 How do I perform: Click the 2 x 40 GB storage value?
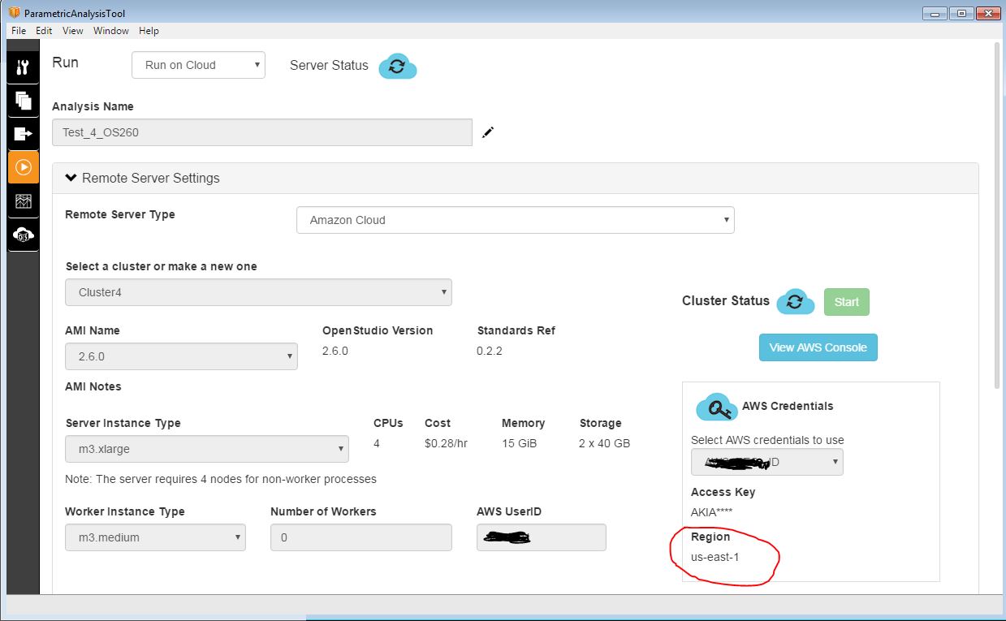(604, 443)
